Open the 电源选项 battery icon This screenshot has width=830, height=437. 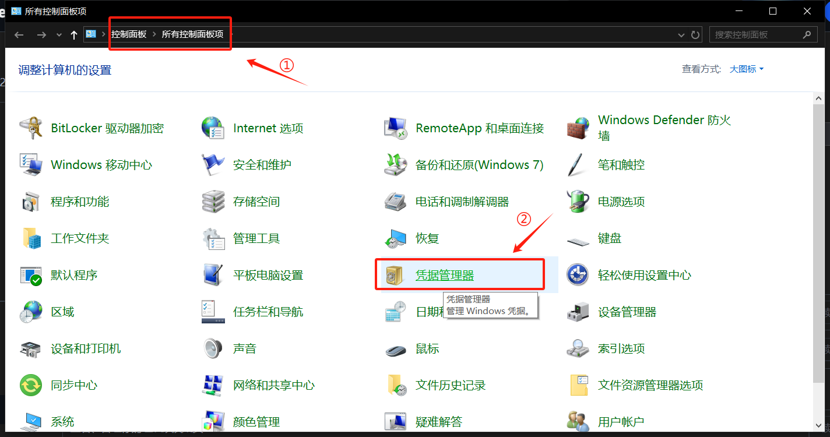(x=578, y=202)
